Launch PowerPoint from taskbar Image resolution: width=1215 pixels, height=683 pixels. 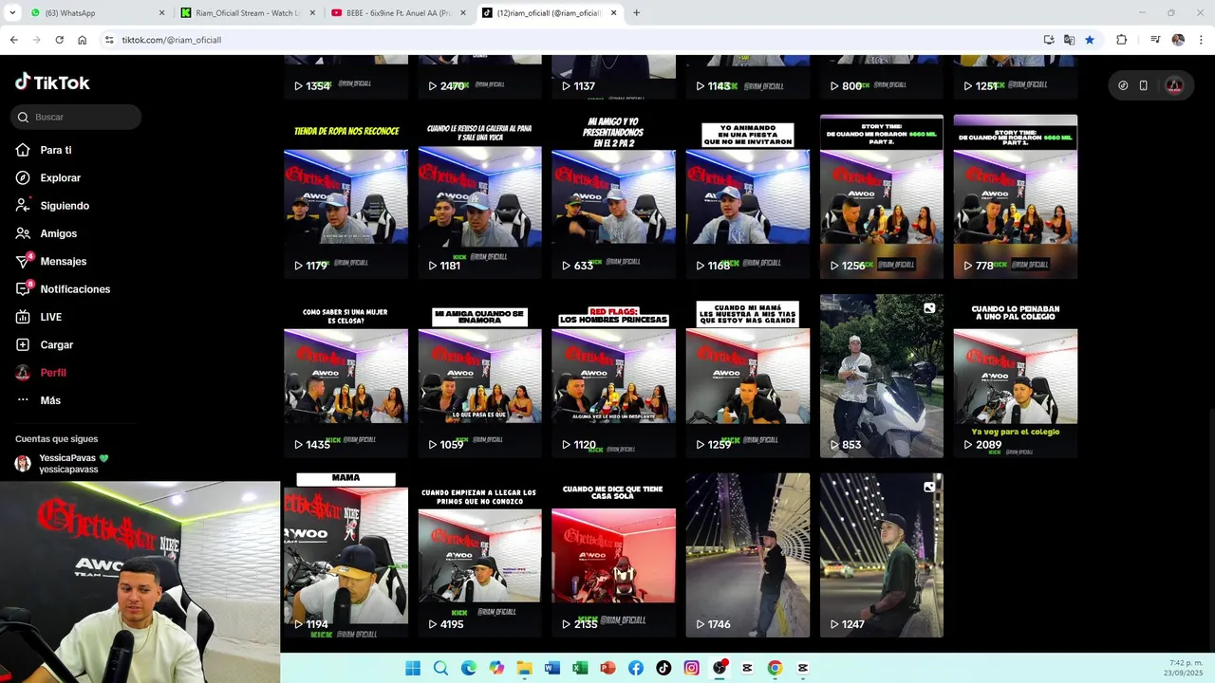coord(607,668)
